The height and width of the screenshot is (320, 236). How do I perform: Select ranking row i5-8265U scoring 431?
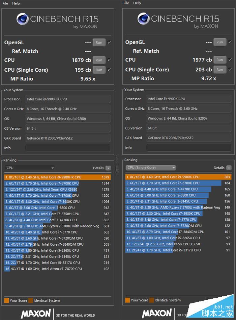coord(57,250)
